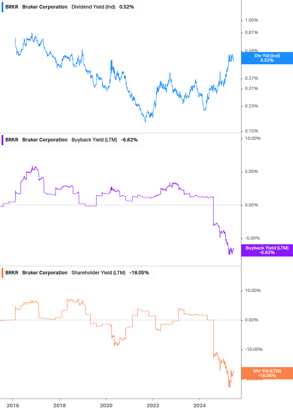Click the 0.81% tick on the dividend yield axis

251,32
